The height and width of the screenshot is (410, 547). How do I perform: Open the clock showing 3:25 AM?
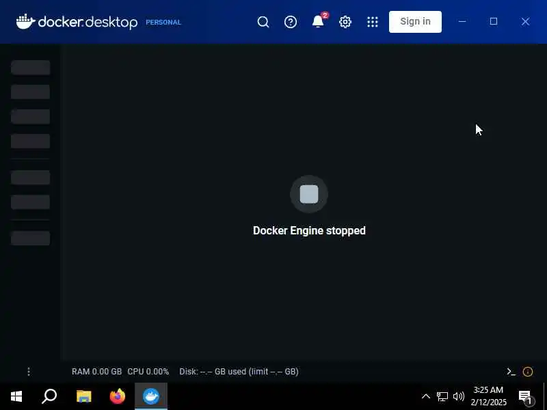click(x=488, y=396)
